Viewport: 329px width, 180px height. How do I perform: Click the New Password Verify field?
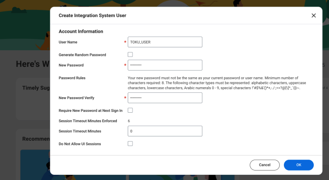point(165,98)
